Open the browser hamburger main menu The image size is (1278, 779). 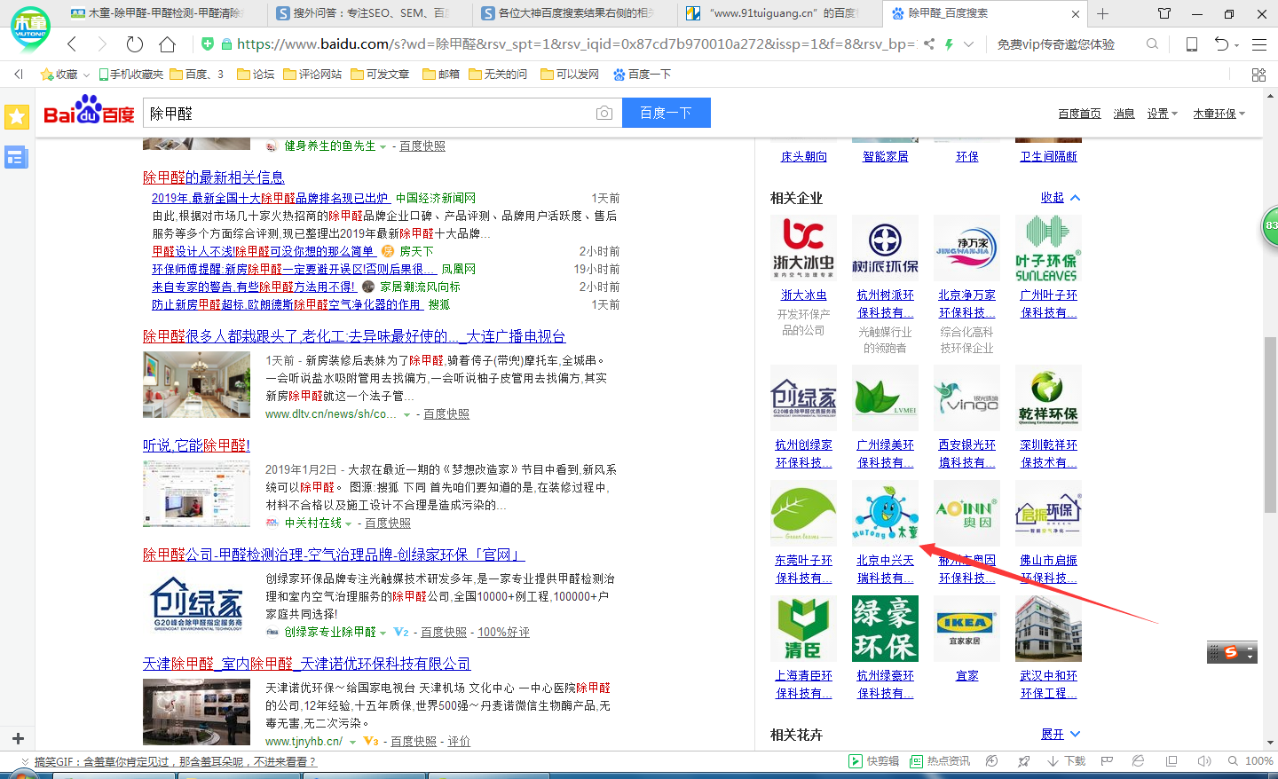1259,43
